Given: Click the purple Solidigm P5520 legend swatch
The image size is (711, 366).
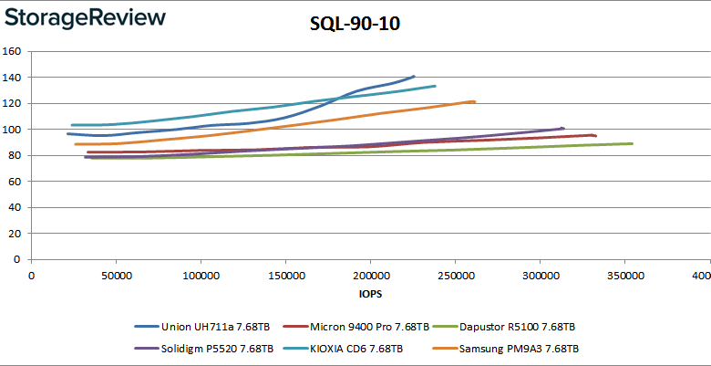Looking at the screenshot, I should (147, 349).
